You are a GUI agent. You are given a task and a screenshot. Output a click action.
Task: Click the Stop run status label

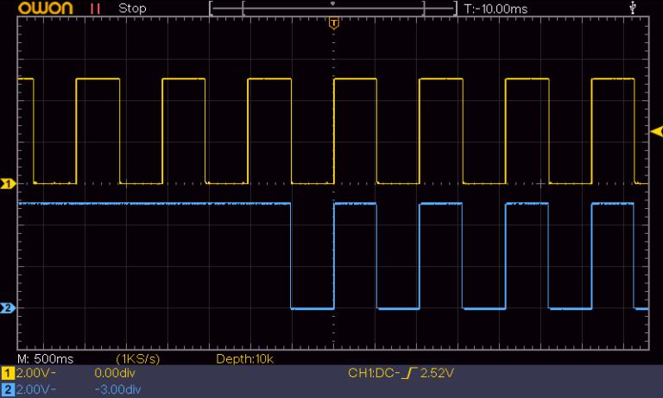pyautogui.click(x=132, y=9)
